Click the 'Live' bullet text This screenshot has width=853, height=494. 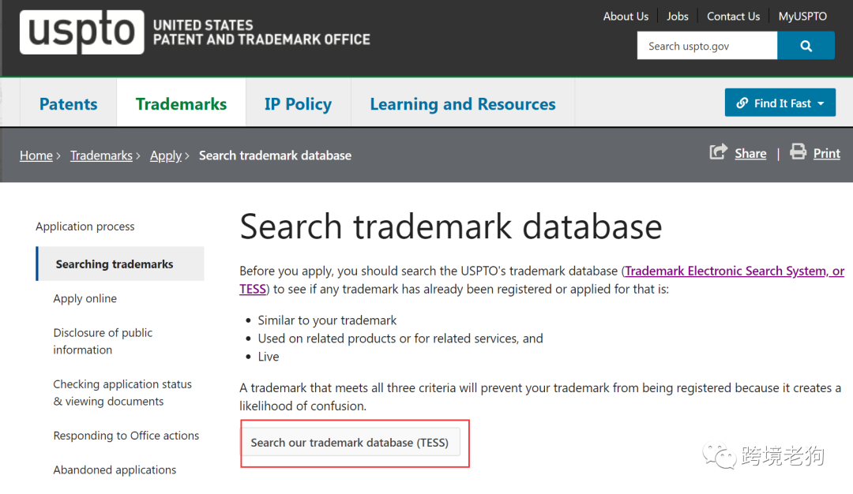tap(269, 357)
